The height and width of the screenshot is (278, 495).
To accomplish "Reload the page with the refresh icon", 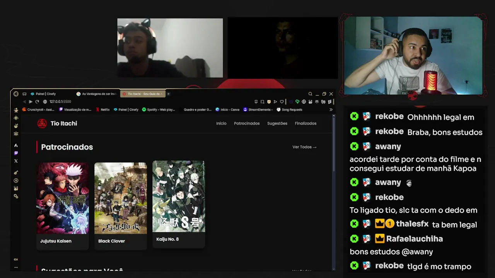I will (37, 102).
